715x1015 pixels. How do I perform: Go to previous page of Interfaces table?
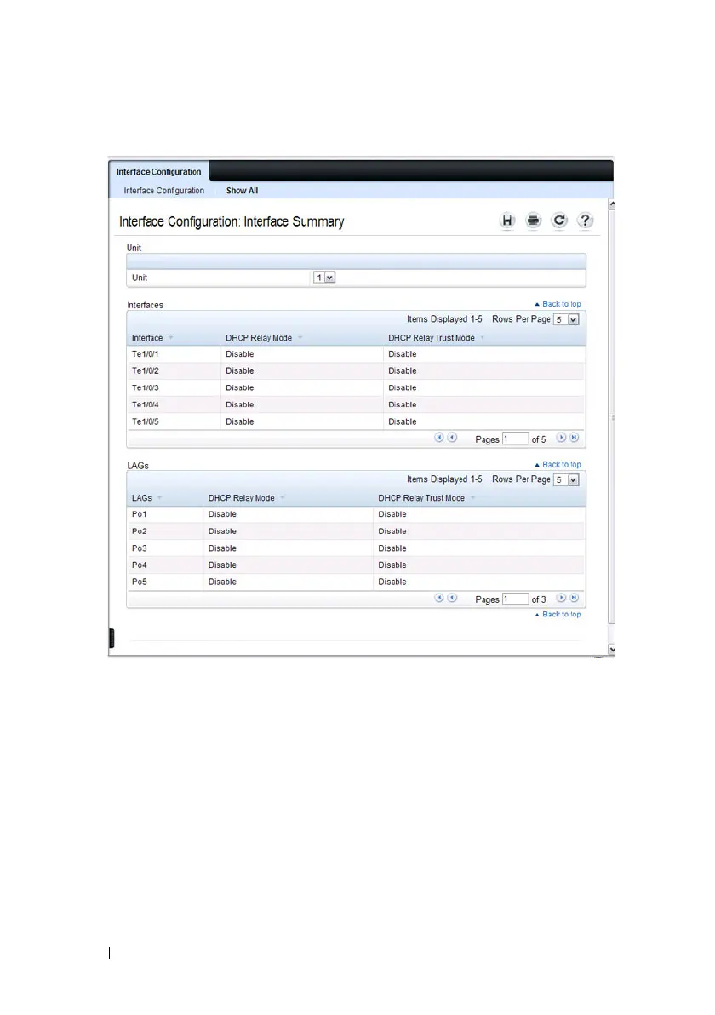click(x=452, y=438)
